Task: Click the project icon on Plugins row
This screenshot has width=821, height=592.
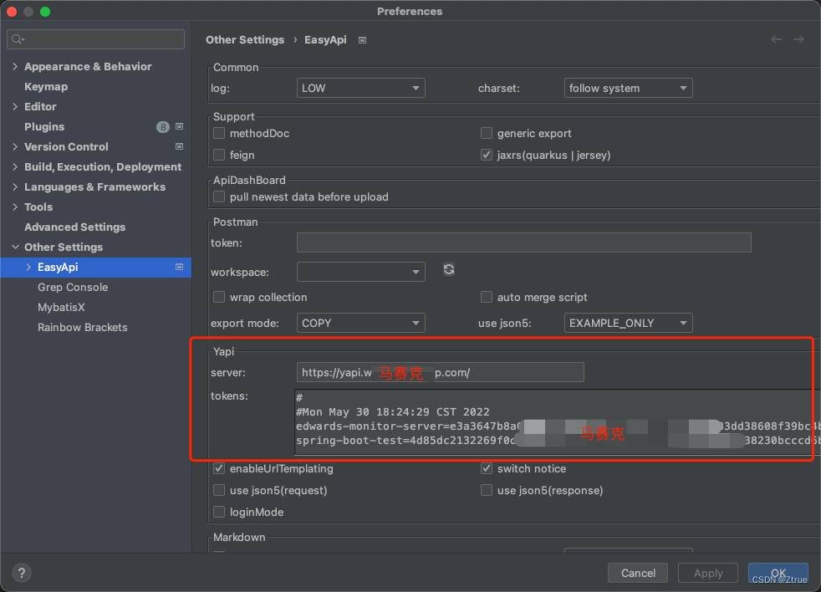Action: coord(179,127)
